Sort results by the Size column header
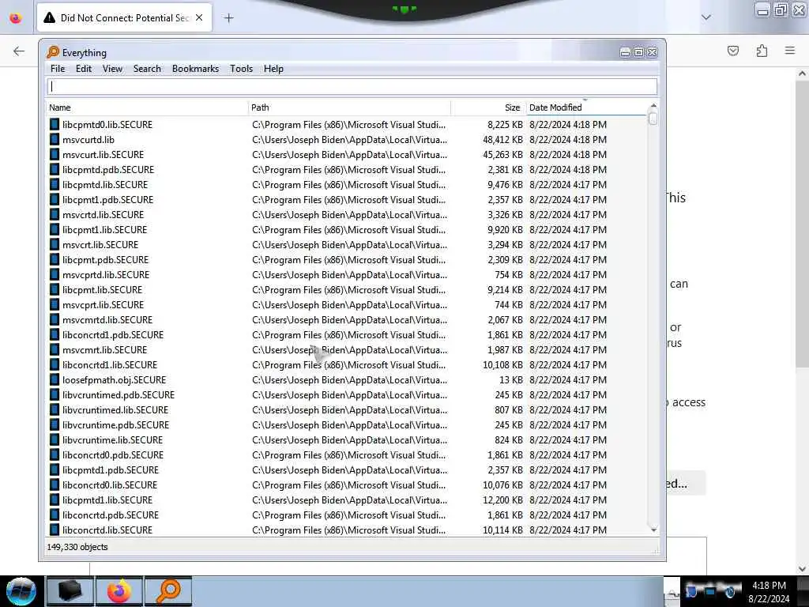 (x=488, y=107)
